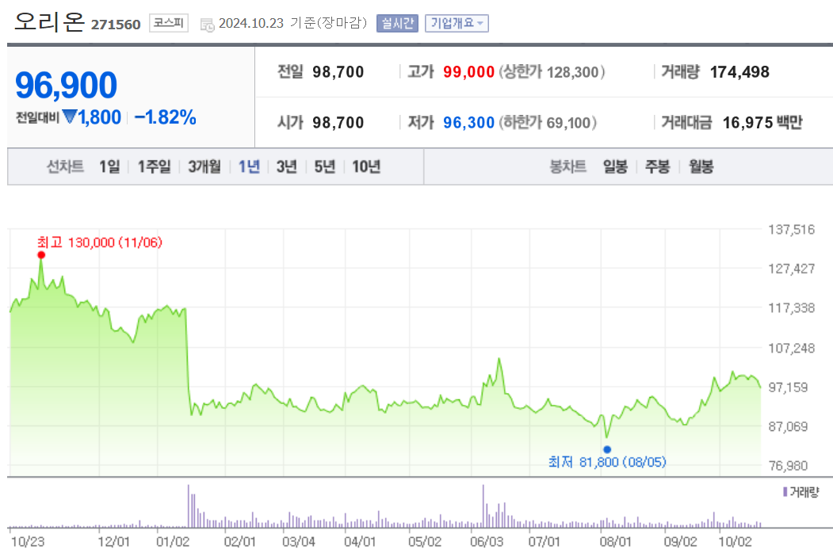Click the 06/03 x-axis date label
This screenshot has height=557, width=833.
(487, 542)
